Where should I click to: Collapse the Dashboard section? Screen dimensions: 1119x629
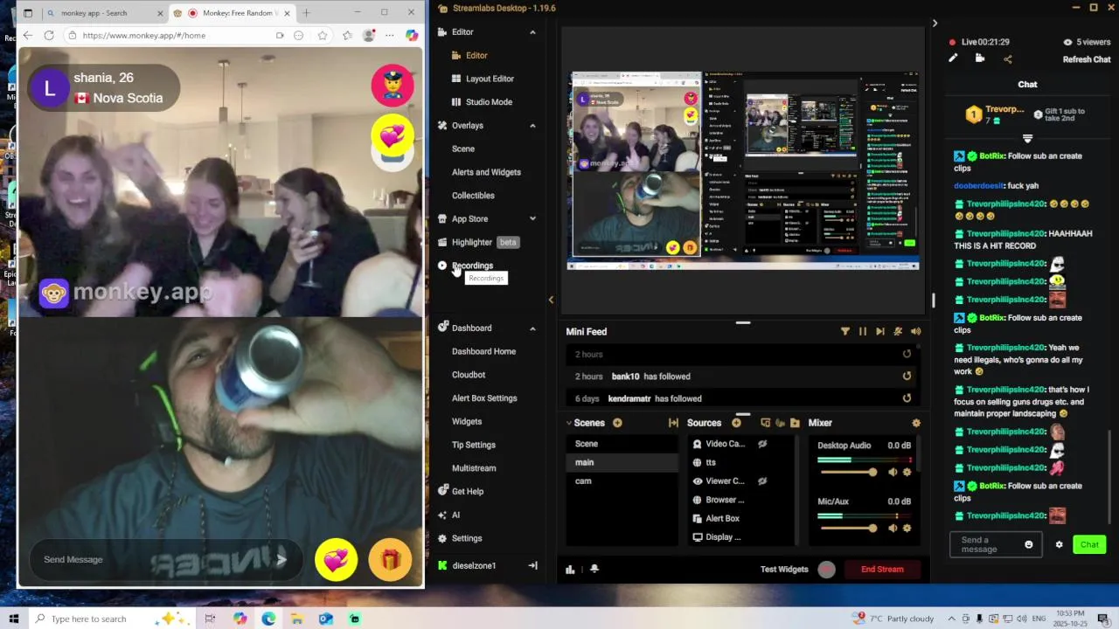point(532,328)
